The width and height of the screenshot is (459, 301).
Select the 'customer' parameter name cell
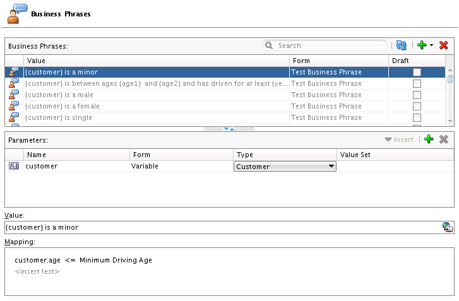coord(76,166)
